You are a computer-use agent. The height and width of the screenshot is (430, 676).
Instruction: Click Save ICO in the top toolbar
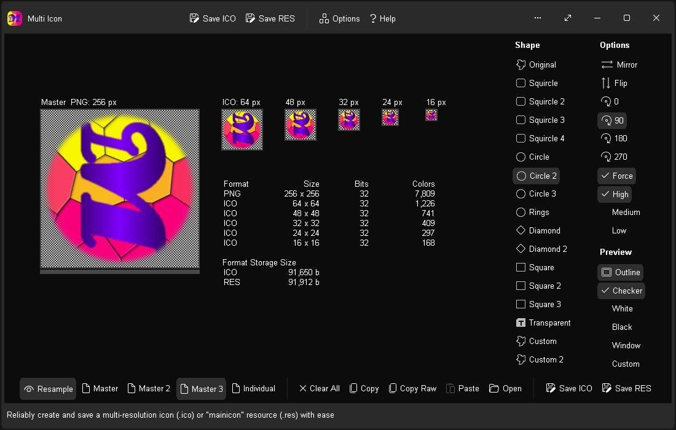point(213,18)
